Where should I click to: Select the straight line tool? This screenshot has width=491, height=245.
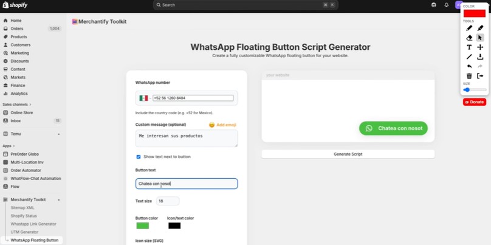[469, 57]
